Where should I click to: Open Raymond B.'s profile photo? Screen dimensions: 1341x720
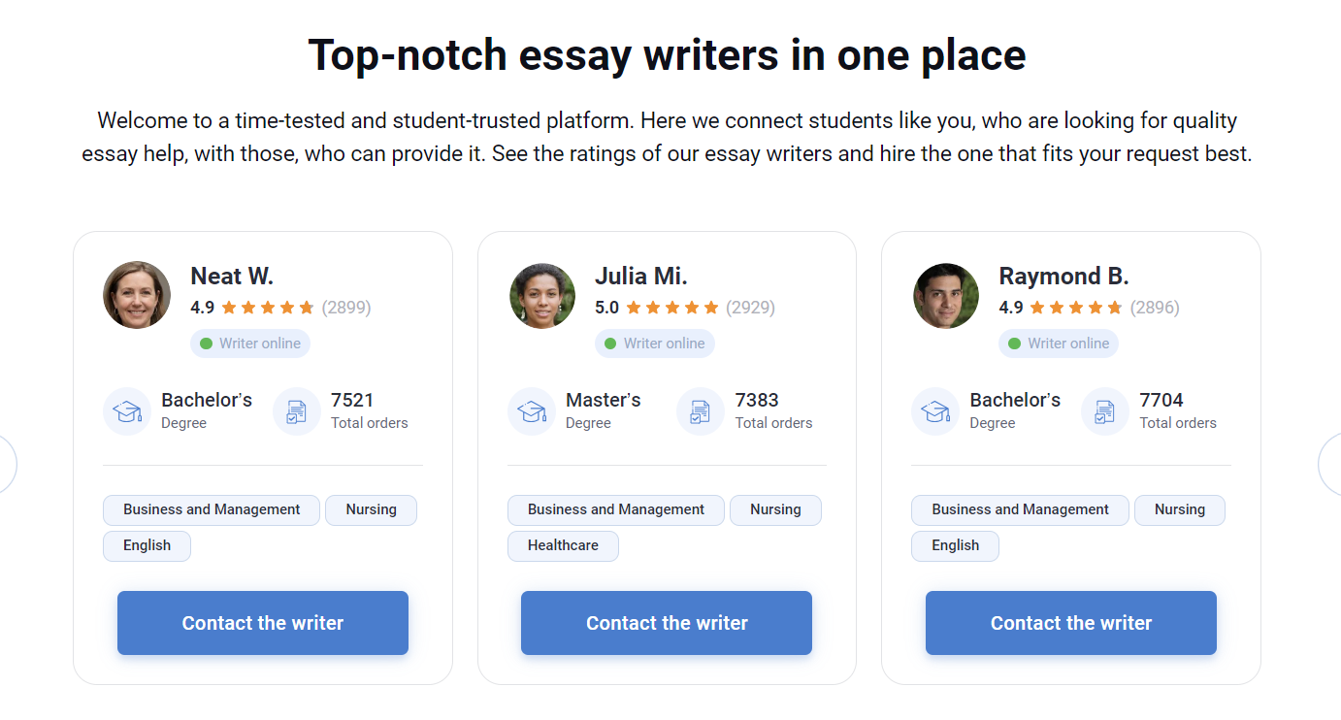[946, 296]
